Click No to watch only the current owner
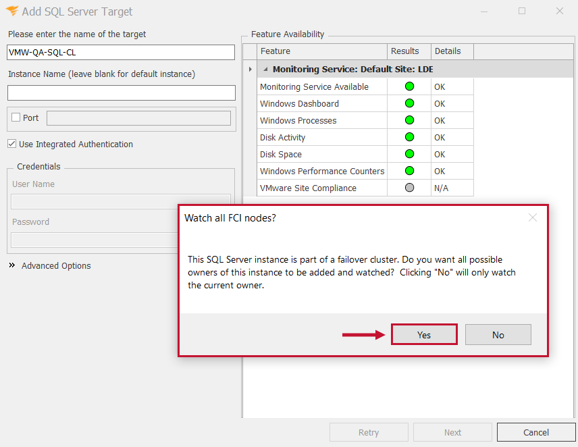Screen dimensions: 578x447 [x=498, y=334]
